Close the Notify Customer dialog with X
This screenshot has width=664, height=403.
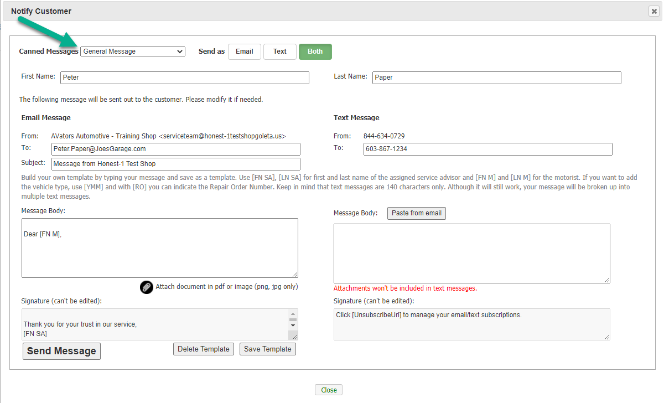[x=654, y=11]
